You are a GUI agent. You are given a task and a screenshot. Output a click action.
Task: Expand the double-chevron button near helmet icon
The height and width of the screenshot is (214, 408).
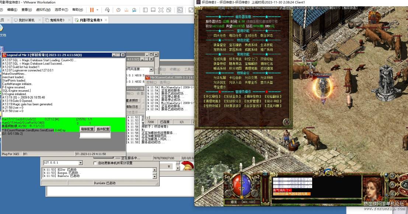[169, 166]
